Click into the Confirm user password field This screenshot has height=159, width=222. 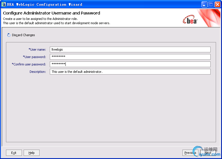point(130,64)
